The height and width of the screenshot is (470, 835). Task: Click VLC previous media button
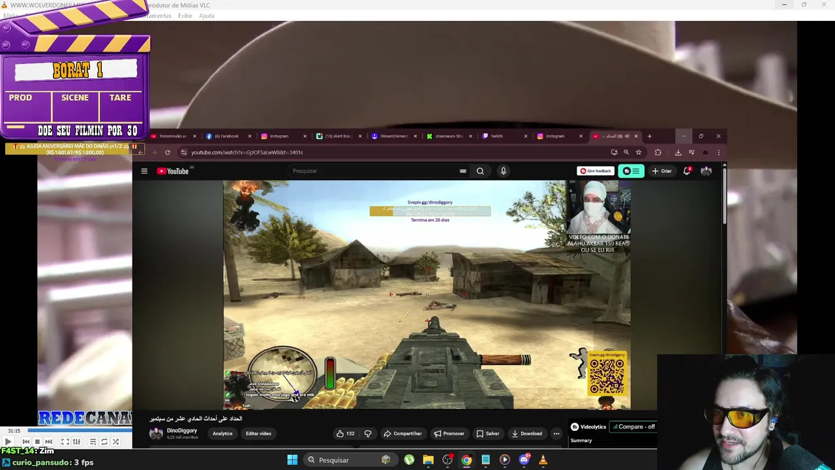(26, 442)
